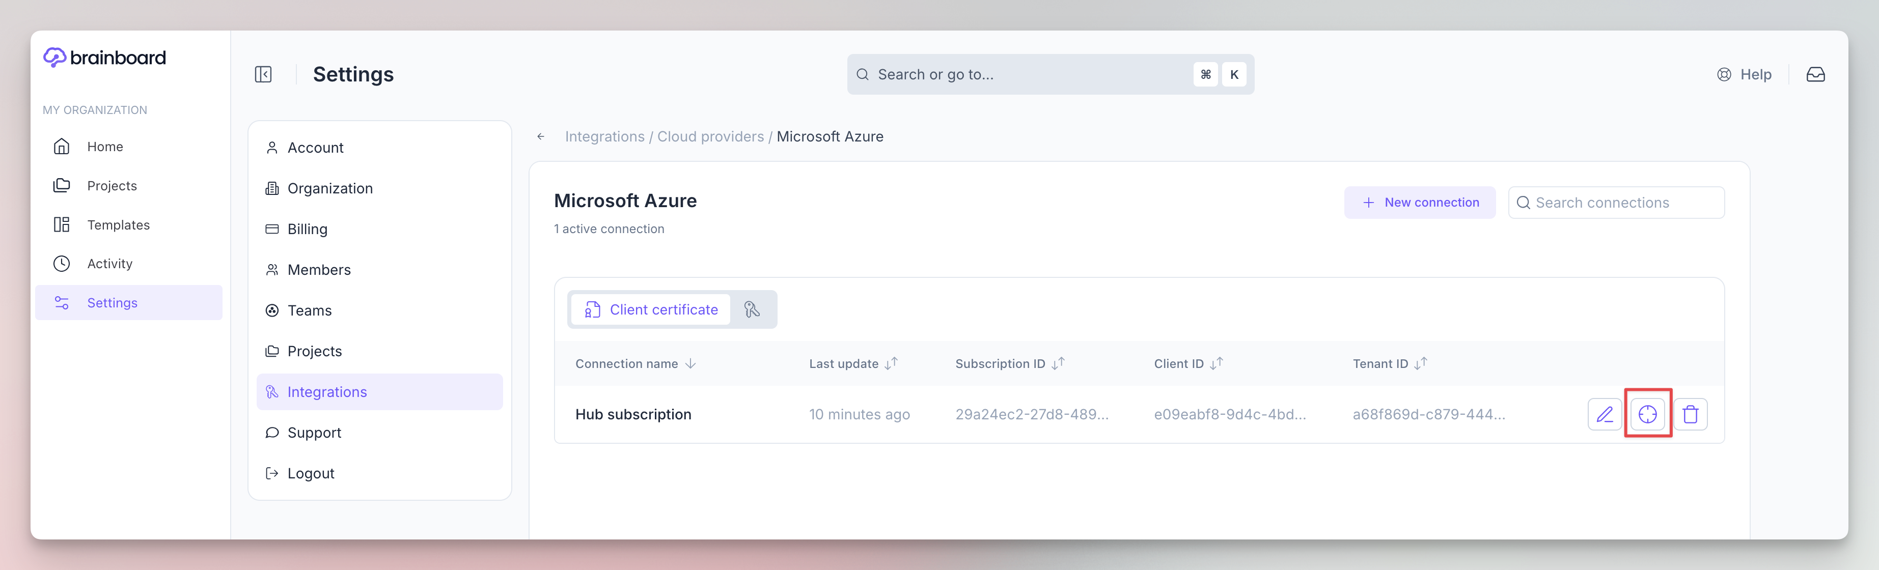1879x570 pixels.
Task: Open Members settings section
Action: pos(319,270)
